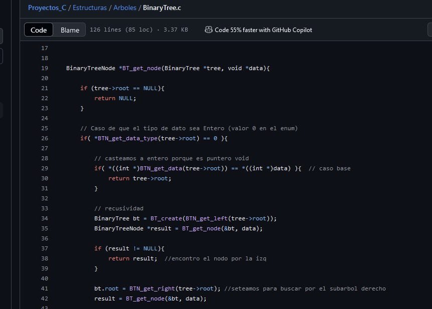Click the BTN_get_right call on line 41
The height and width of the screenshot is (309, 432).
pyautogui.click(x=152, y=288)
